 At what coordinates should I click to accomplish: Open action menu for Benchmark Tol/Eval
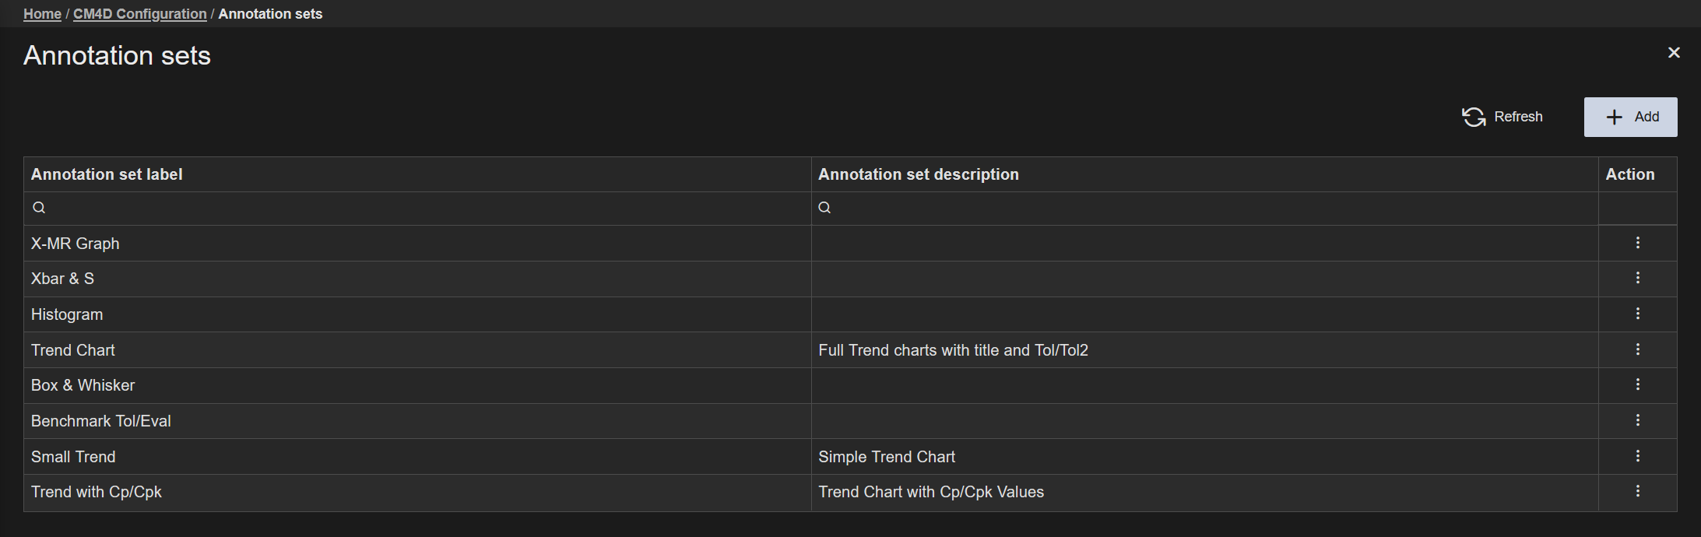coord(1637,420)
